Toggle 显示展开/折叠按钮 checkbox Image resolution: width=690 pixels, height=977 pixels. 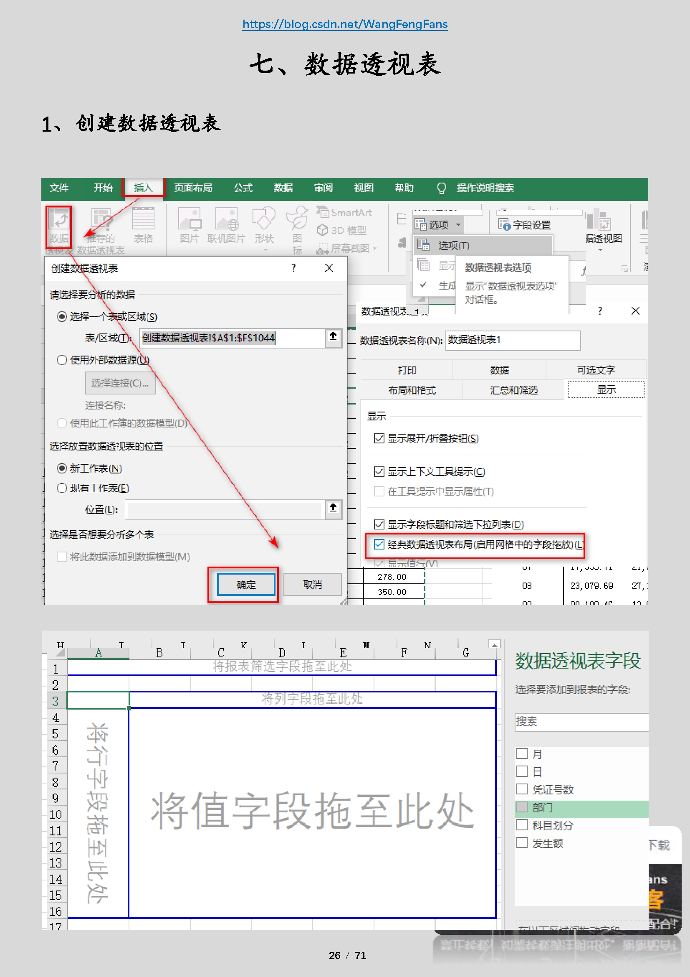(x=379, y=438)
